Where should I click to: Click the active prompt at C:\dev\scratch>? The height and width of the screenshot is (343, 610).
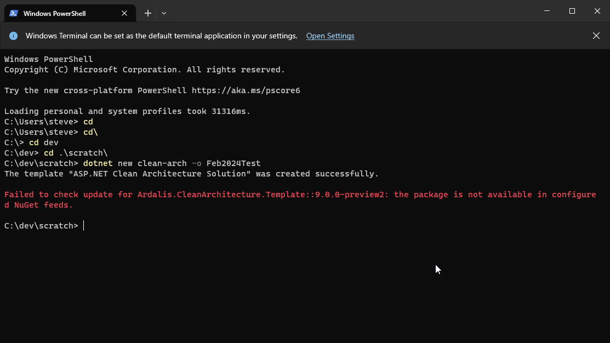[44, 226]
